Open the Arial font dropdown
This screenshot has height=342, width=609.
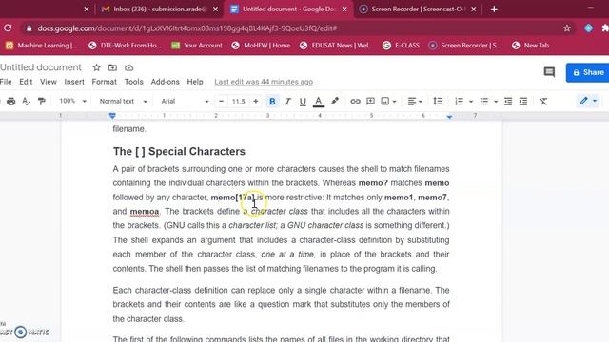tap(185, 101)
